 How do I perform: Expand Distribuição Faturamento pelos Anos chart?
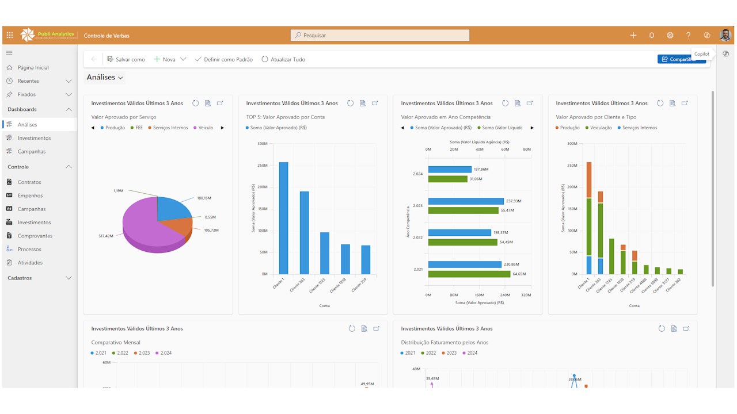click(686, 329)
